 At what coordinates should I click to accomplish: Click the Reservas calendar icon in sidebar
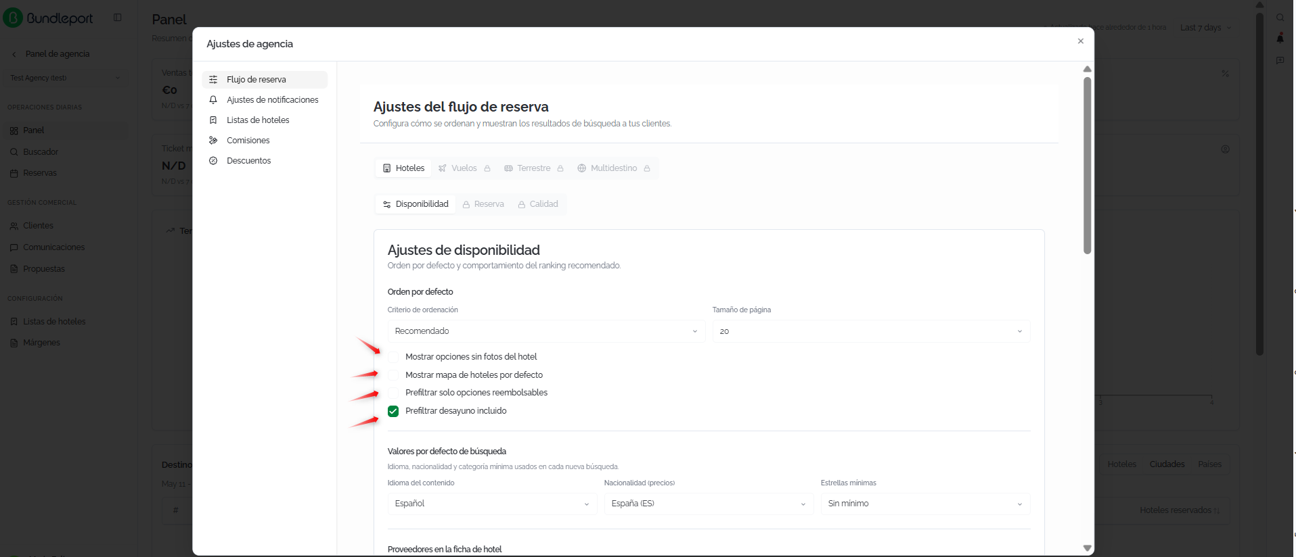(x=14, y=173)
